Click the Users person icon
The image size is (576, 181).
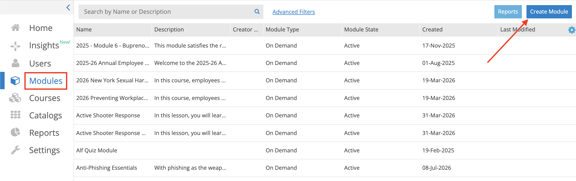tap(15, 63)
